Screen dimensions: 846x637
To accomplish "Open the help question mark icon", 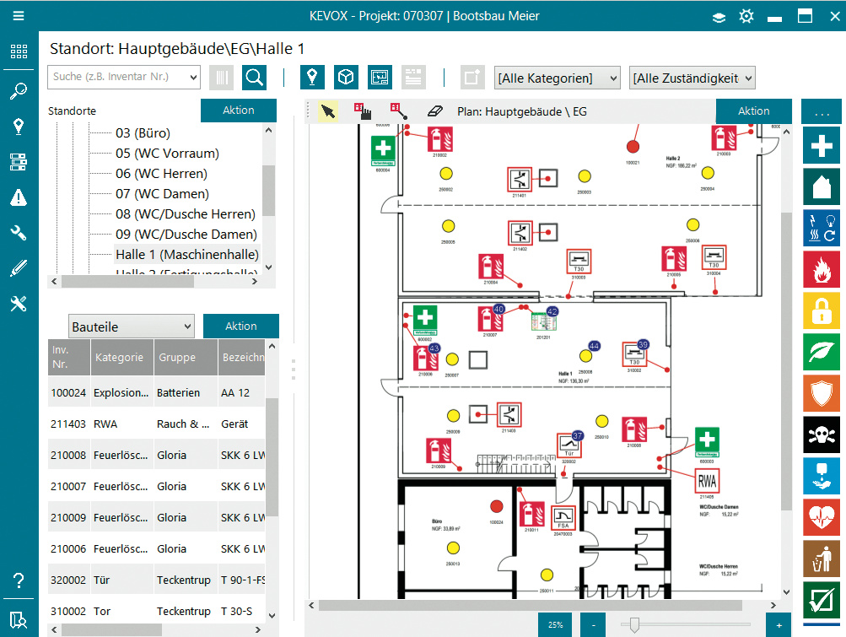I will [19, 580].
